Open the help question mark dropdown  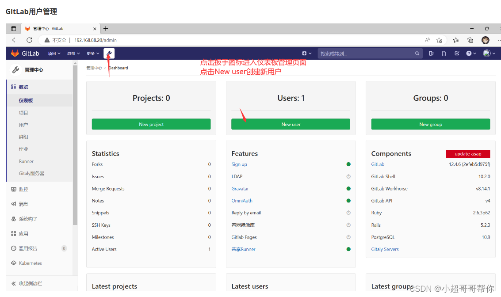(x=469, y=53)
